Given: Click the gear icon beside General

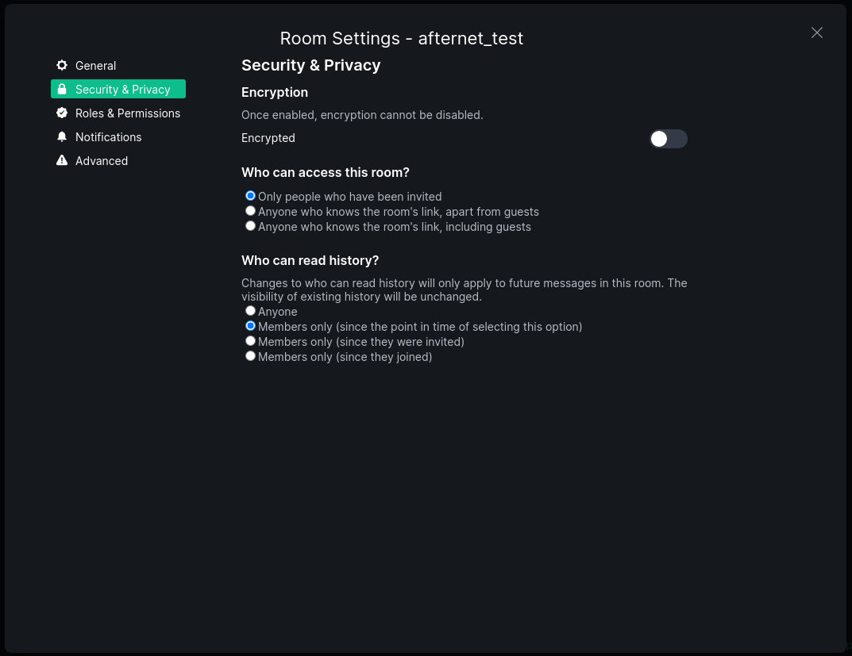Looking at the screenshot, I should tap(62, 65).
